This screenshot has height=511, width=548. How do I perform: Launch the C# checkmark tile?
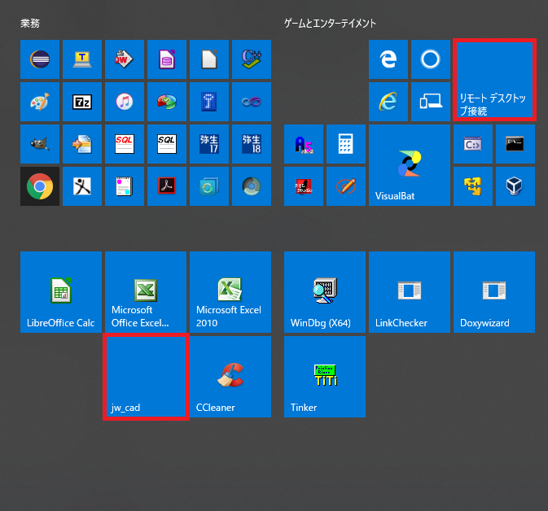tap(252, 59)
